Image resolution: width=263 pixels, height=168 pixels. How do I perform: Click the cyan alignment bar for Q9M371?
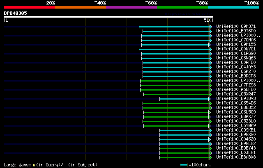175,27
